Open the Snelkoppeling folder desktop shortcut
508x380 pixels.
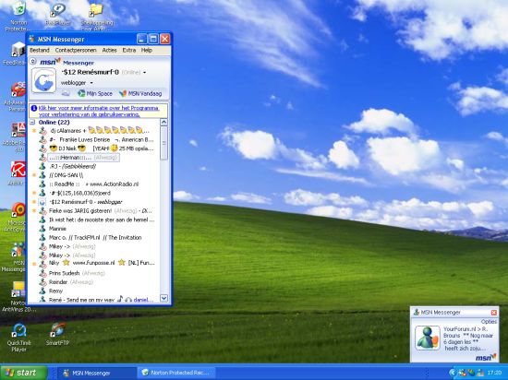(97, 17)
